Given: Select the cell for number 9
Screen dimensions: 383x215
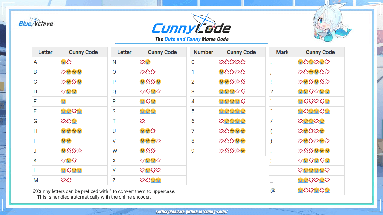Looking at the screenshot, I should pos(232,150).
